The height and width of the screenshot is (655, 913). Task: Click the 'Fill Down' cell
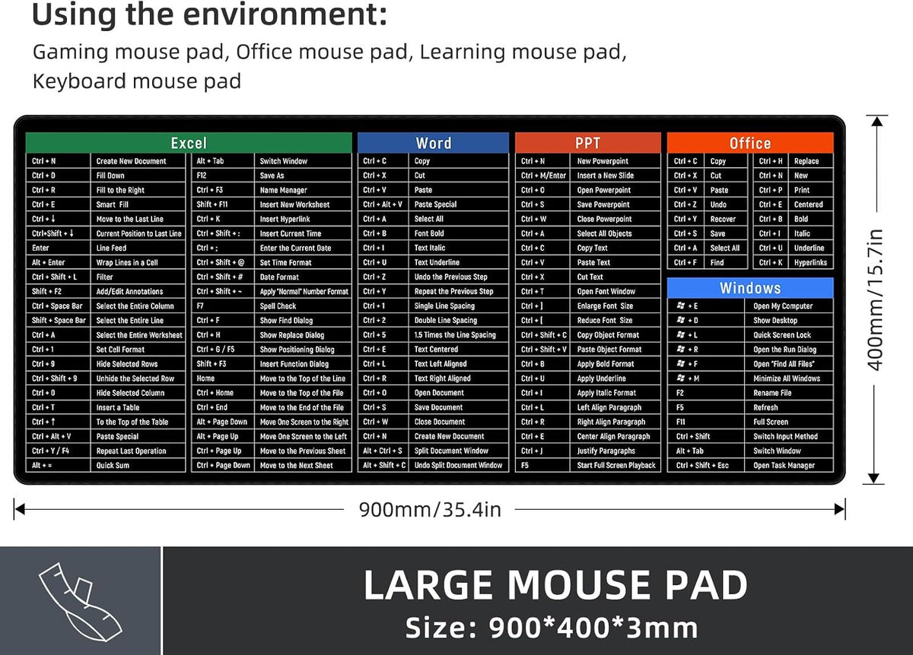pyautogui.click(x=138, y=176)
